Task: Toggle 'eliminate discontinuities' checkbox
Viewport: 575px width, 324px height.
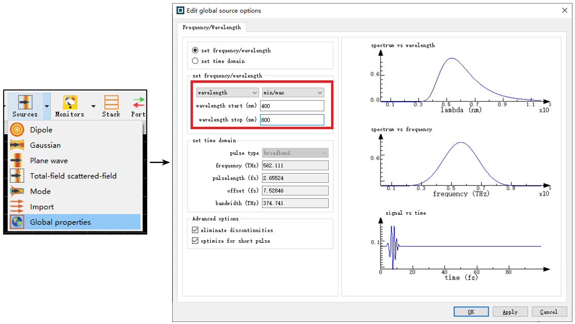Action: point(195,230)
